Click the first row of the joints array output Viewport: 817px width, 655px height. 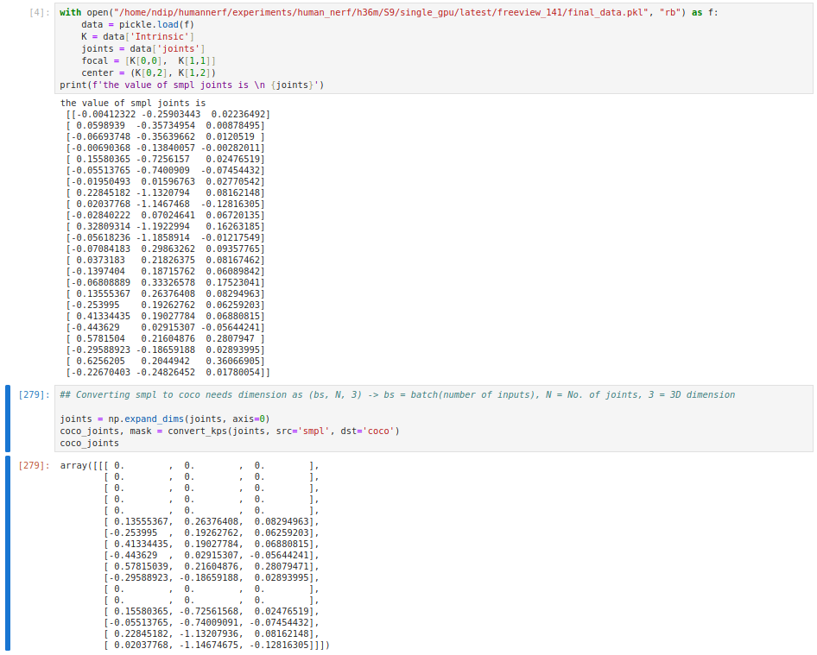[x=164, y=112]
